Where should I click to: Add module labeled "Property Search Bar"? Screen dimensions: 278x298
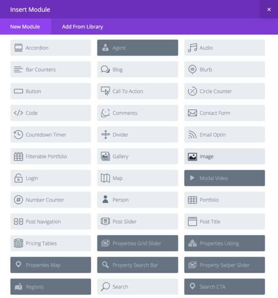pos(138,265)
